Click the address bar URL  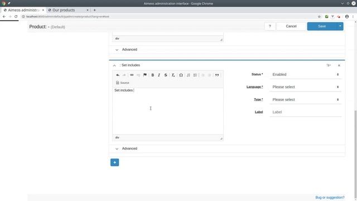point(67,16)
